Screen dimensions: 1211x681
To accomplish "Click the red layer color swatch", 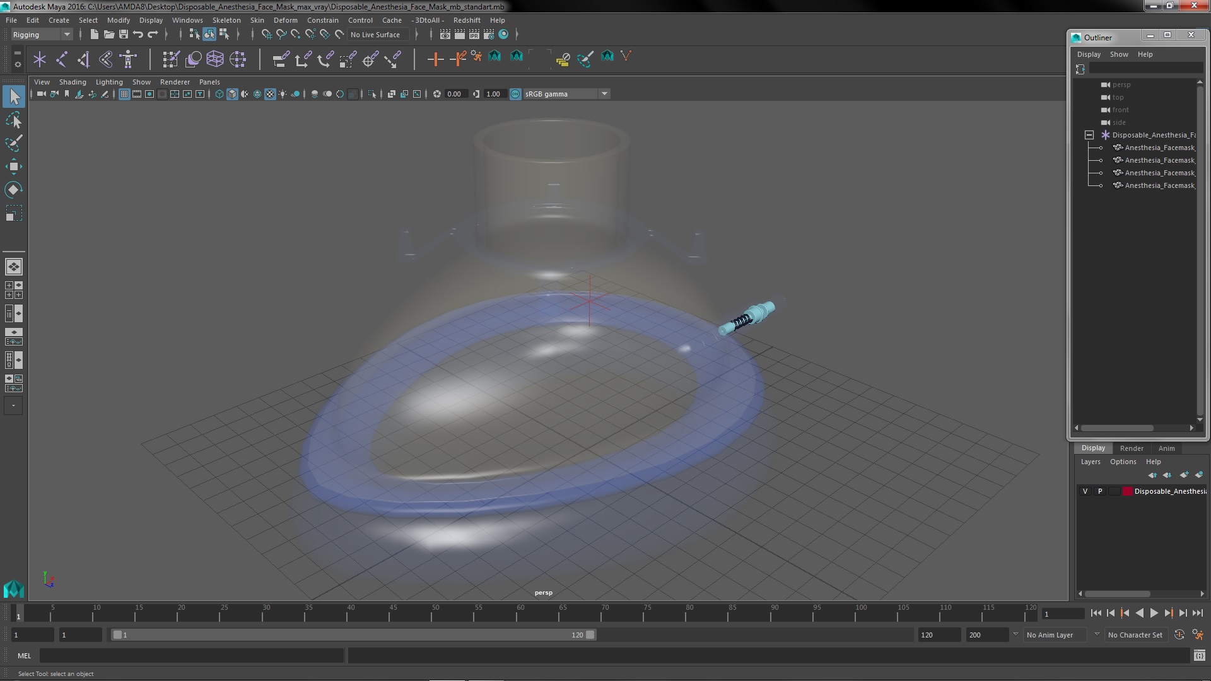I will [1127, 491].
